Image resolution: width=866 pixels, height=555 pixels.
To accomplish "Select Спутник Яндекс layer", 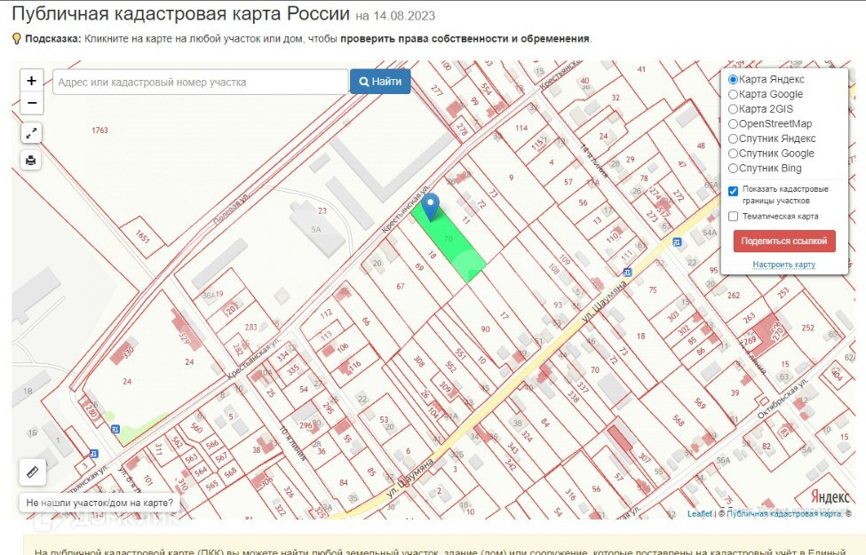I will pyautogui.click(x=733, y=139).
